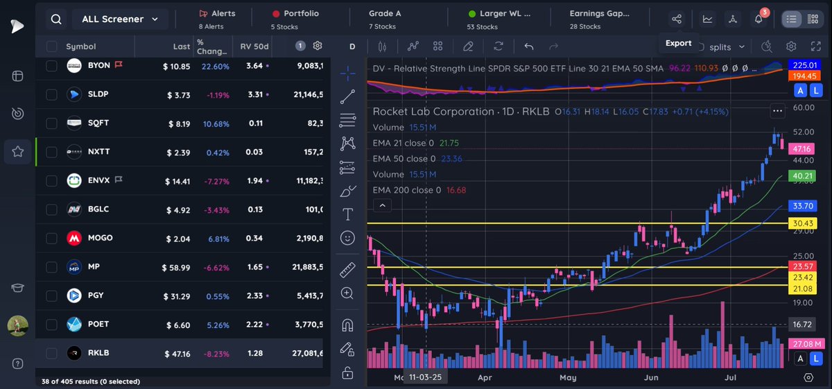Click the eraser drawing icon in chart toolbar
Image resolution: width=832 pixels, height=389 pixels.
pos(468,46)
